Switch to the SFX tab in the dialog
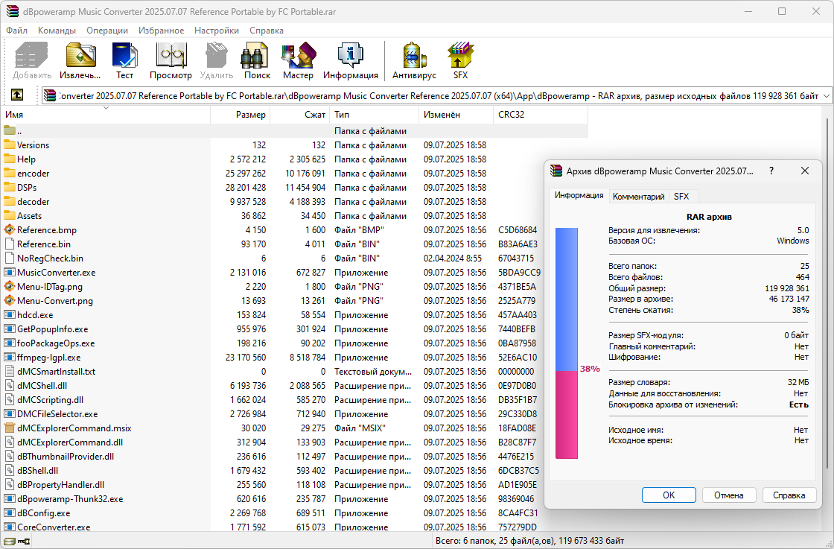 (681, 197)
